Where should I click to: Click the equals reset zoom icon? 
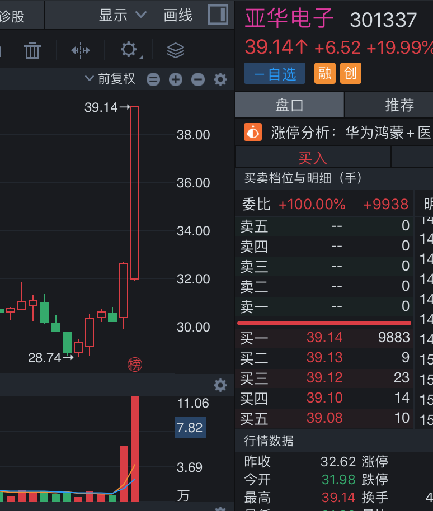click(153, 79)
